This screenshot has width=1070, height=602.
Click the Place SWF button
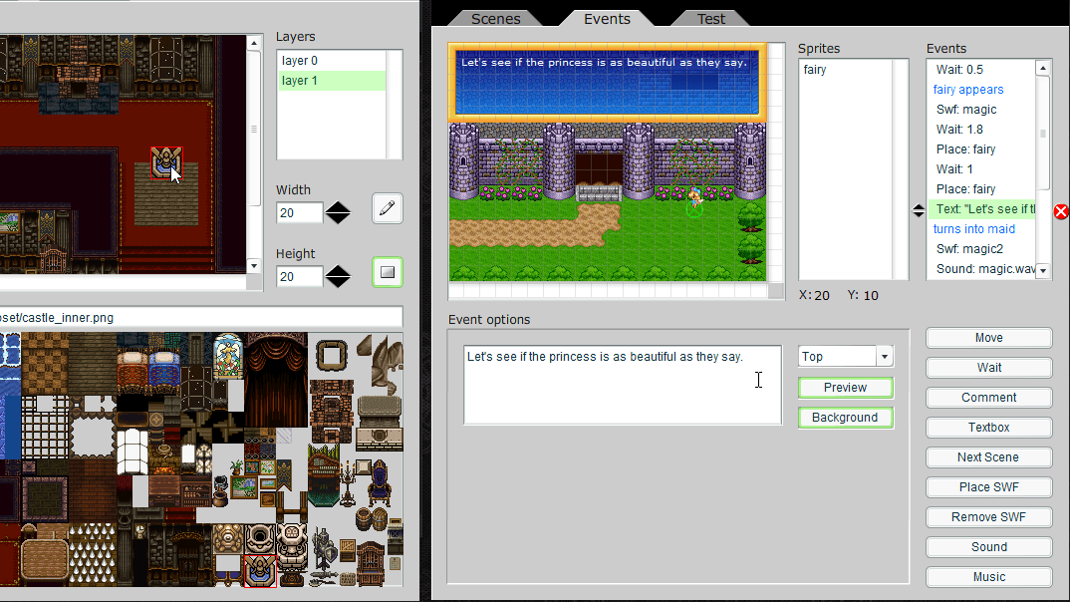988,487
